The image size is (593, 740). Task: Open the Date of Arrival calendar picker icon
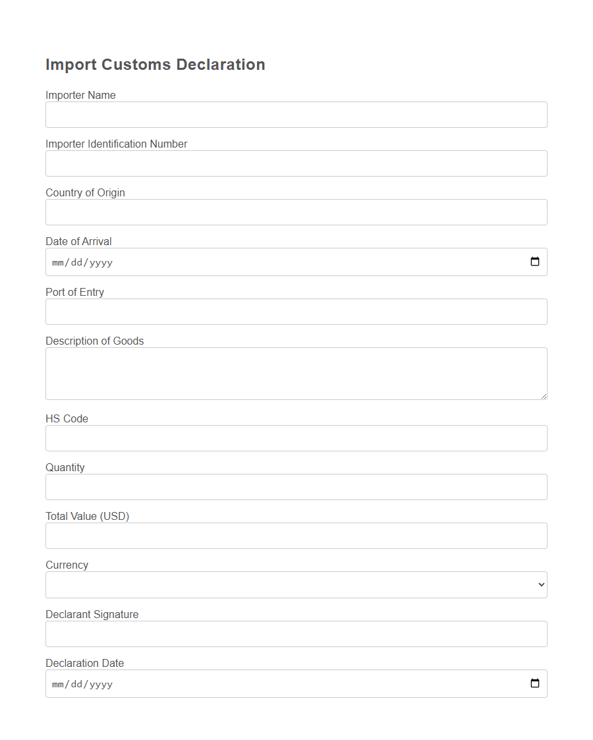click(534, 262)
